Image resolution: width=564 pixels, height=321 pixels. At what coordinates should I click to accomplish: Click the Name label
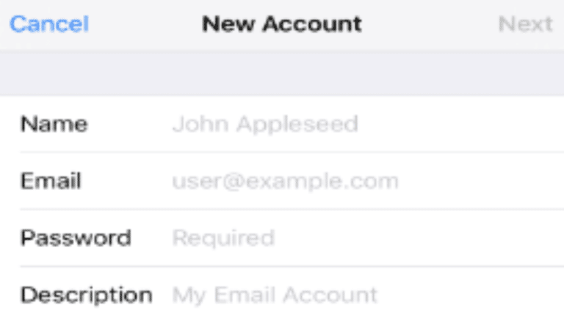54,124
